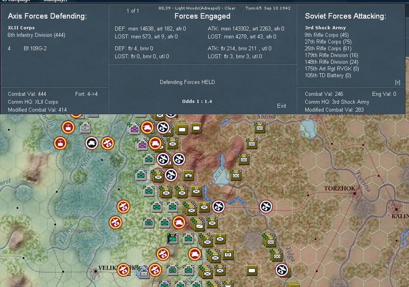
Task: Click the Torzhok city marker
Action: 354,193
